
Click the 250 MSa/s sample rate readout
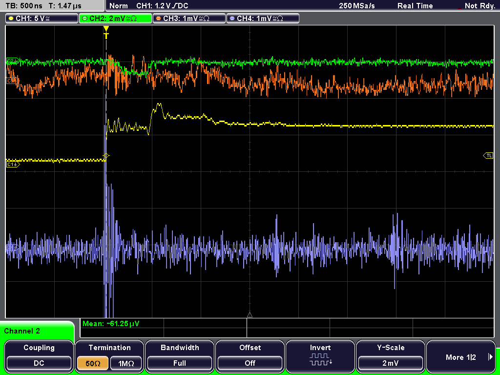357,6
